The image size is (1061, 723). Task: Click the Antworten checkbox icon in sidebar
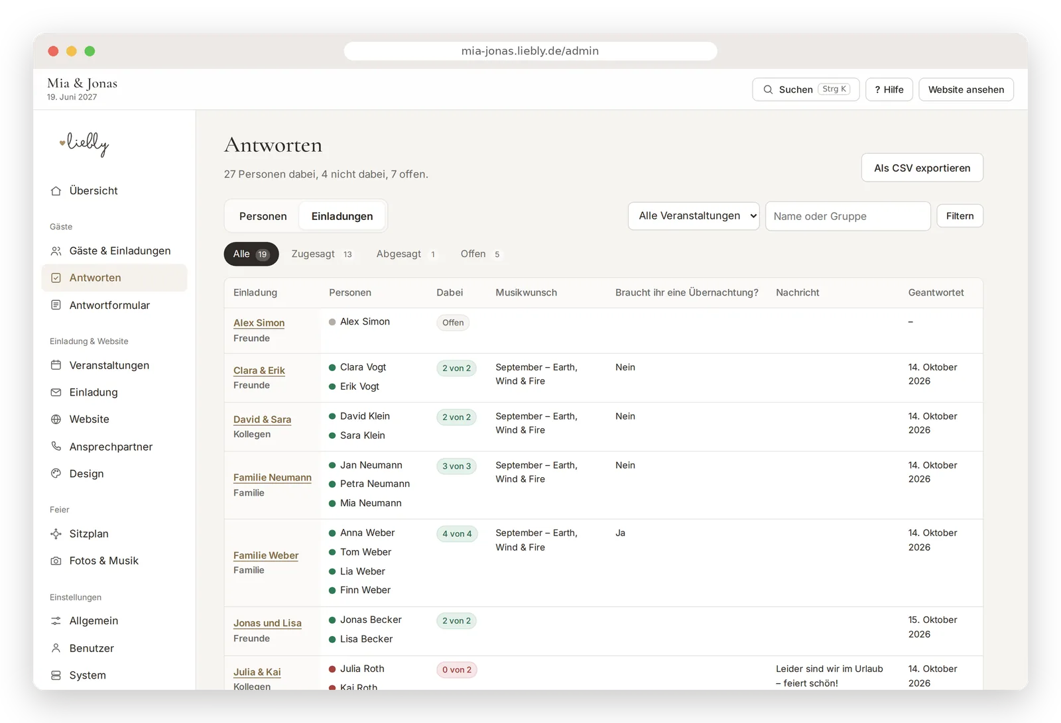(56, 278)
